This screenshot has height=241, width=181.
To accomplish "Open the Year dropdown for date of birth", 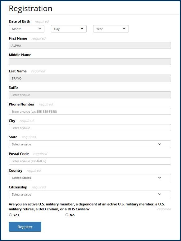I will 111,29.
